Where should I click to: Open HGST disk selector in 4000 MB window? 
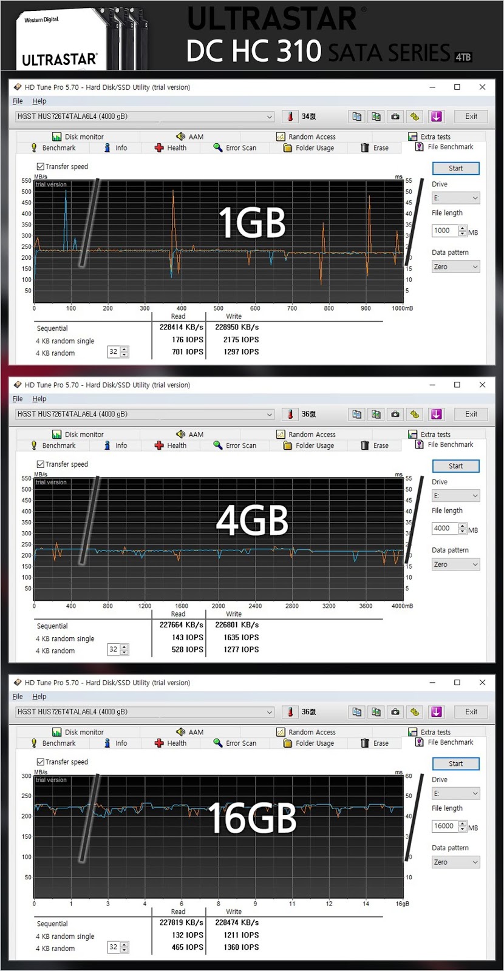(x=145, y=414)
